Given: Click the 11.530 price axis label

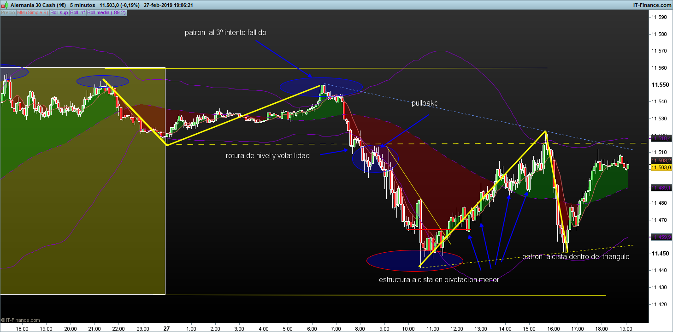Looking at the screenshot, I should click(x=659, y=119).
